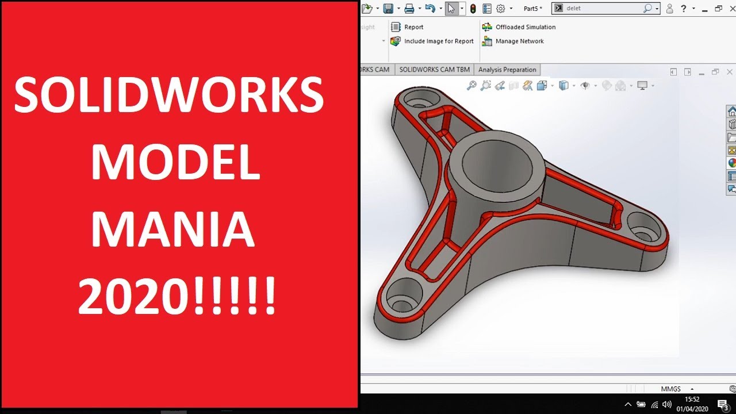736x414 pixels.
Task: Click the Undo arrow icon
Action: coord(430,8)
